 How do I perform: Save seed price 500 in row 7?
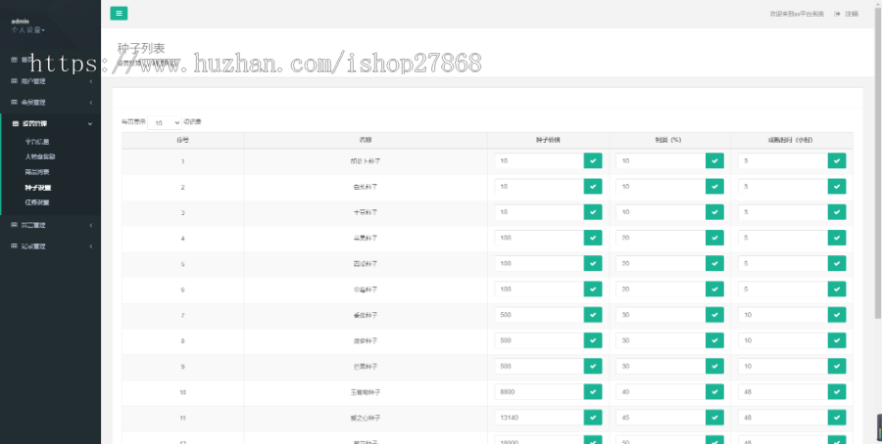pos(593,315)
